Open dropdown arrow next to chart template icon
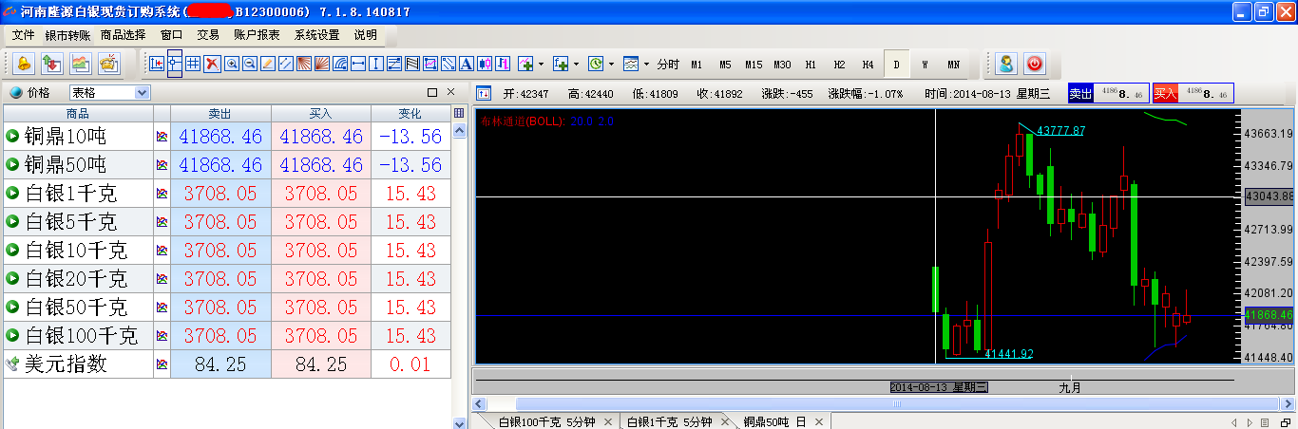This screenshot has width=1298, height=429. point(646,65)
